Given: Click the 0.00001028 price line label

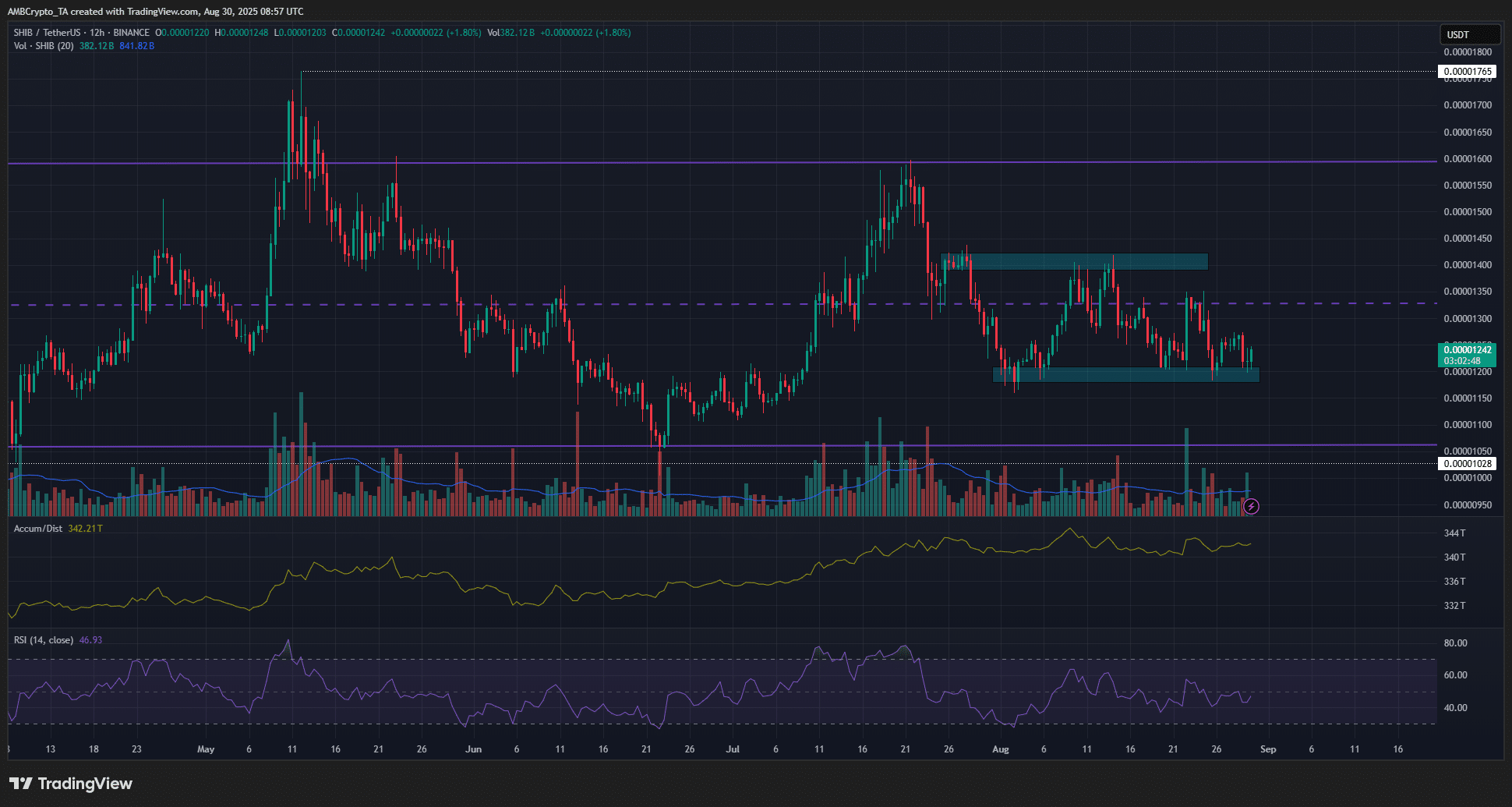Looking at the screenshot, I should (1467, 464).
